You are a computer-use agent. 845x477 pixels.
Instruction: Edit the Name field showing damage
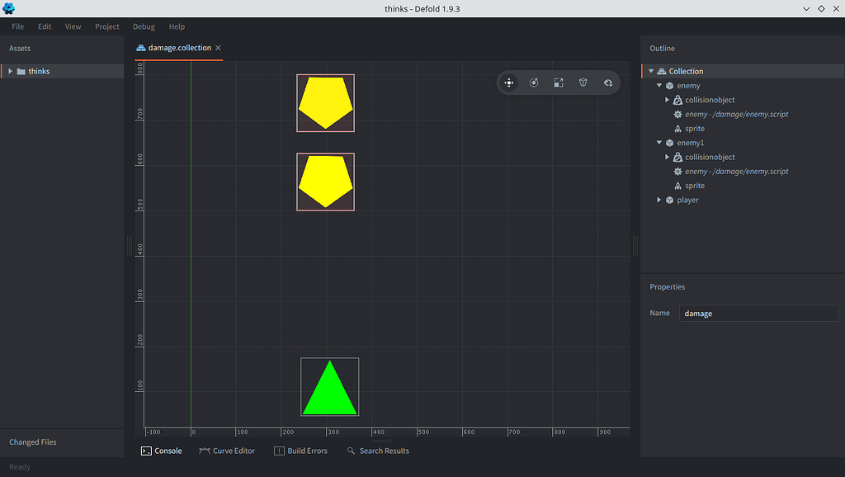tap(758, 313)
